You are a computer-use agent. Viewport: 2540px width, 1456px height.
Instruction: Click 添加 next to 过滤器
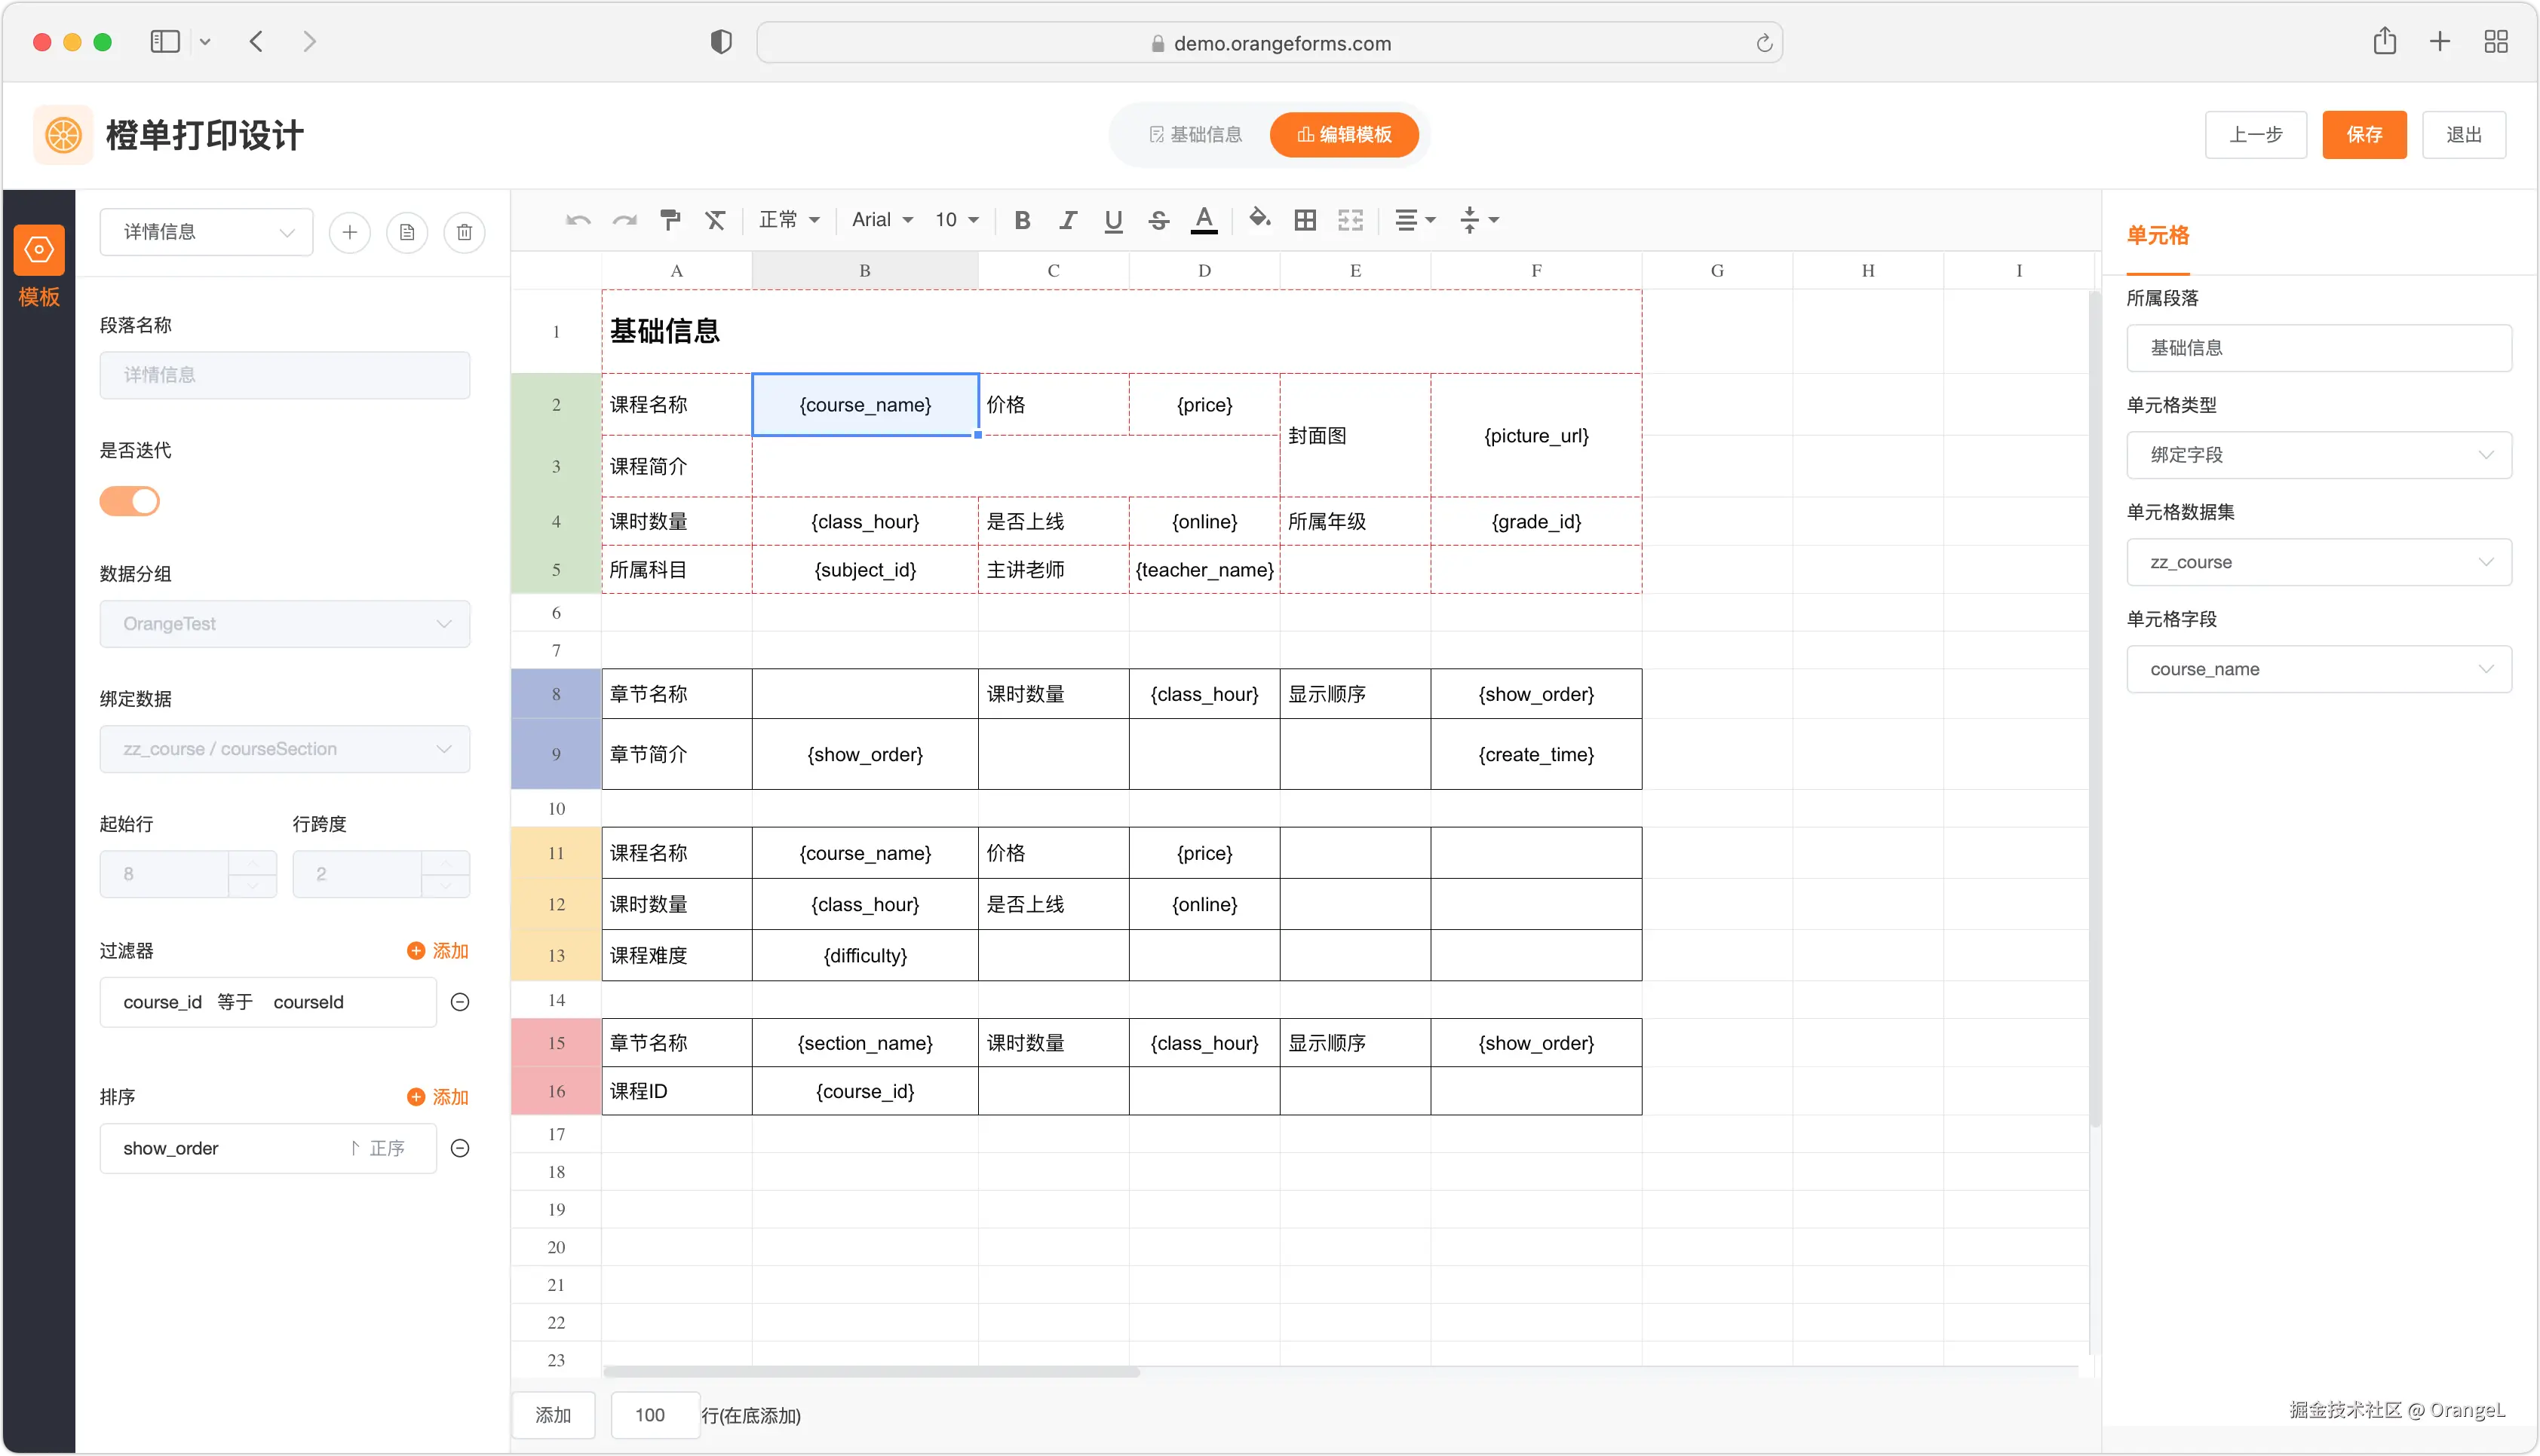[x=438, y=951]
